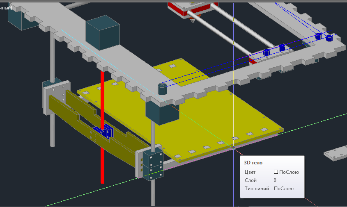This screenshot has height=207, width=347.
Task: Click the Тип линий ПоСлою value
Action: tap(283, 189)
